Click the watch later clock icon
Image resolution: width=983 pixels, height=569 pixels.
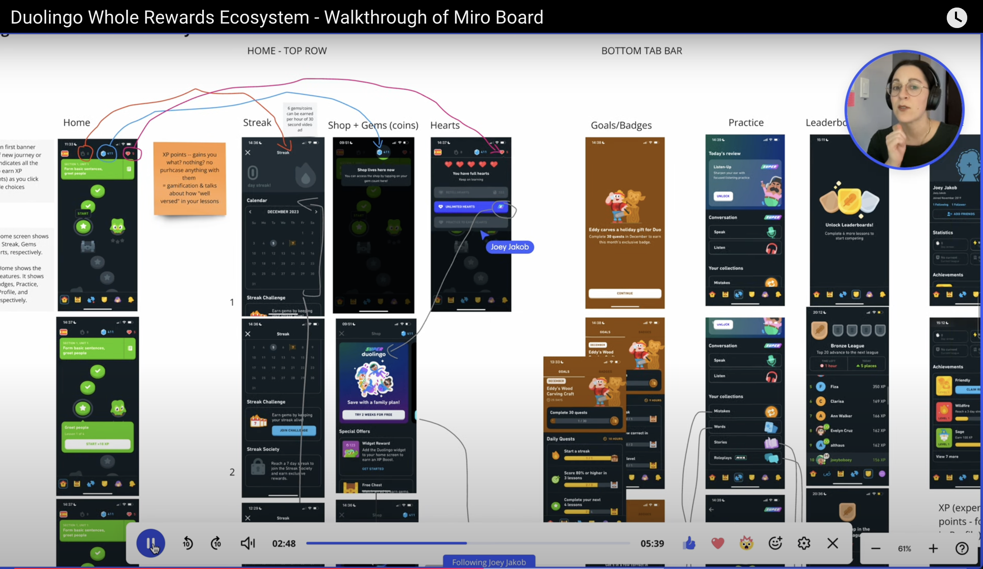pos(956,17)
